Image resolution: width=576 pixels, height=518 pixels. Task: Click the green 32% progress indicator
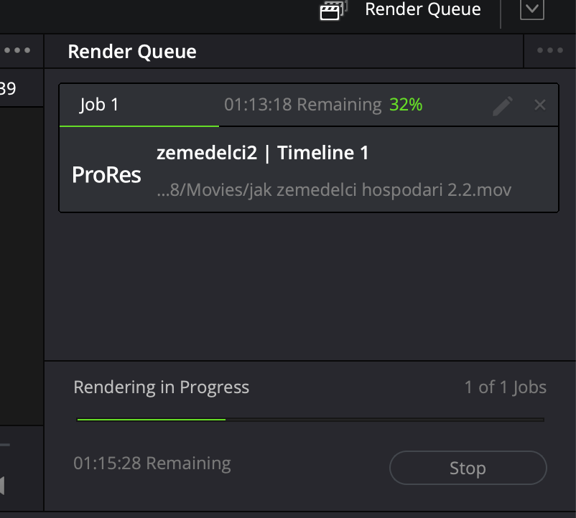[x=406, y=105]
